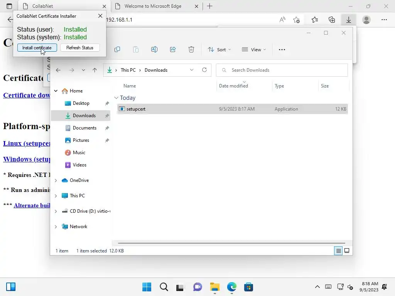395x296 pixels.
Task: Click This PC in the address breadcrumb
Action: tap(128, 70)
